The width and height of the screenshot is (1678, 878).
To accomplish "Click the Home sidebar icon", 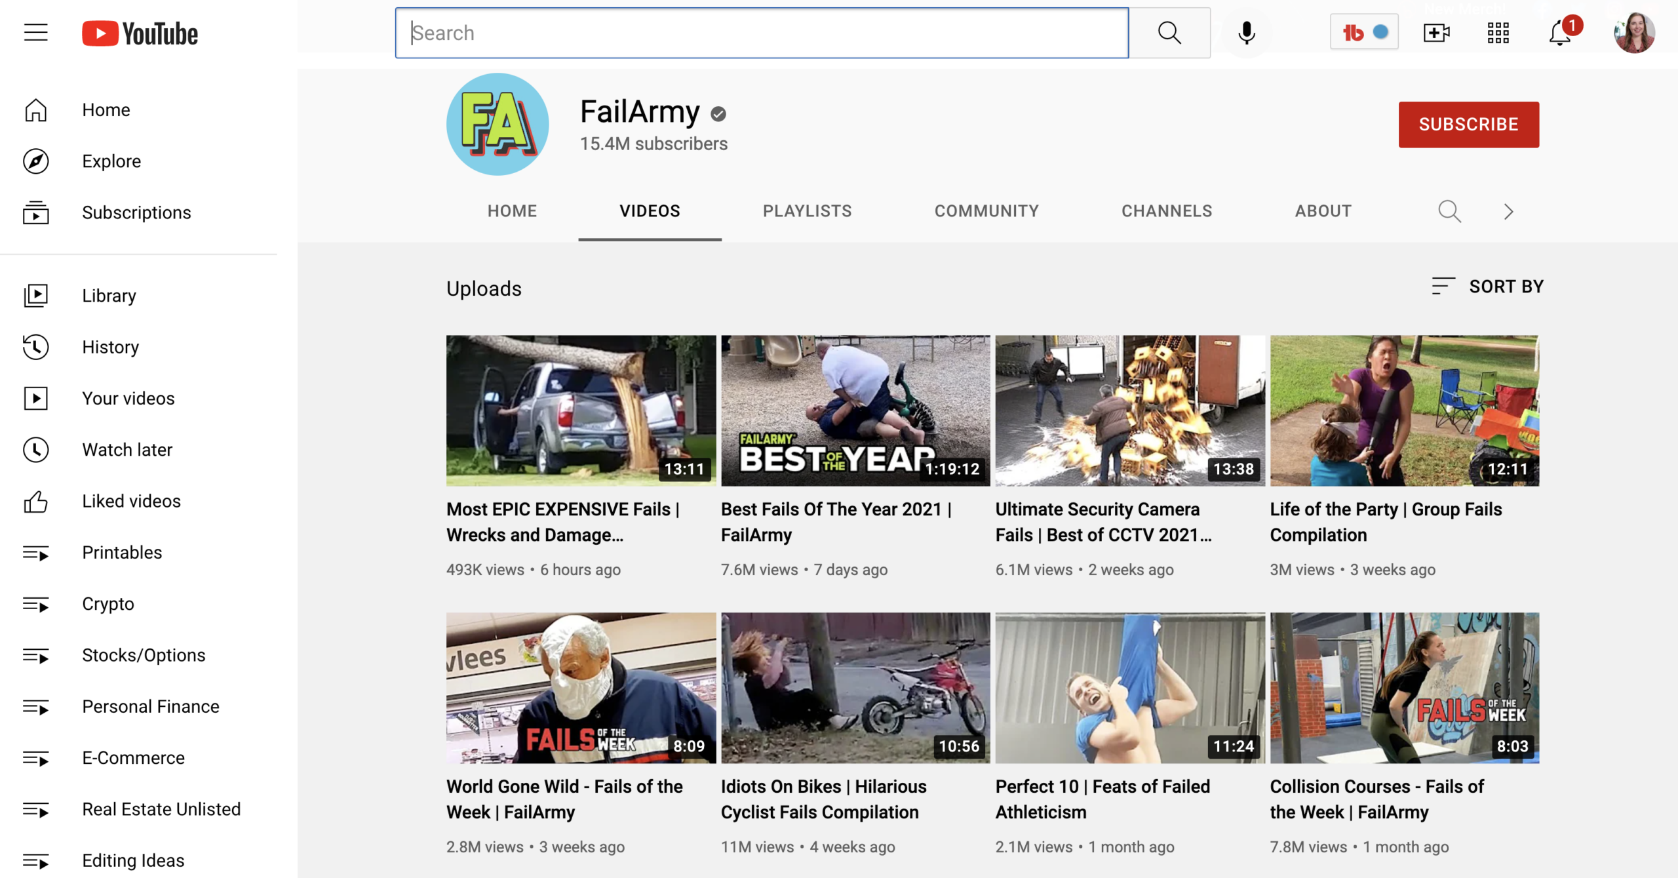I will point(36,110).
